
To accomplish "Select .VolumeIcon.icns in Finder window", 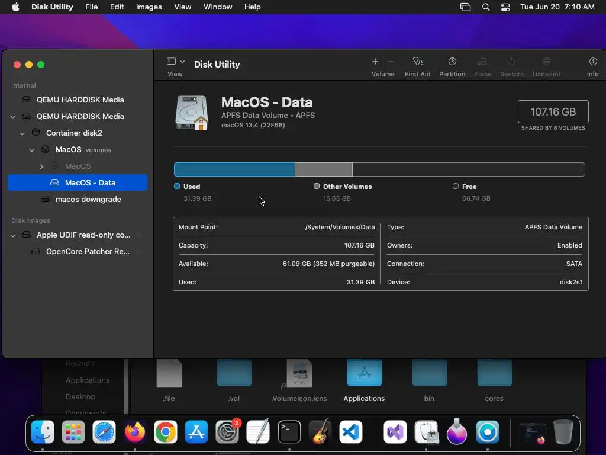I will click(299, 373).
